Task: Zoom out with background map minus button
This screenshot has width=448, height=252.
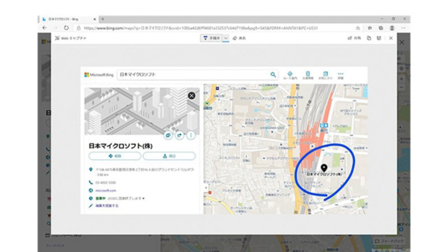Action: (402, 87)
